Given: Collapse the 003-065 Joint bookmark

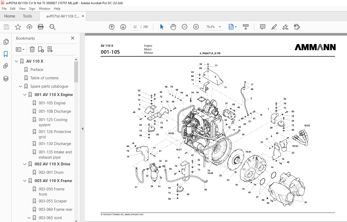Looking at the screenshot, I should [29, 218].
